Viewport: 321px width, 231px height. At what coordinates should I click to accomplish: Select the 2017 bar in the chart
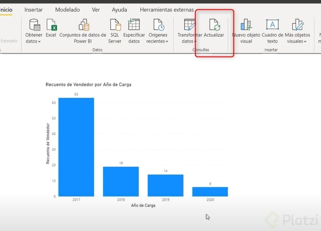coord(76,147)
